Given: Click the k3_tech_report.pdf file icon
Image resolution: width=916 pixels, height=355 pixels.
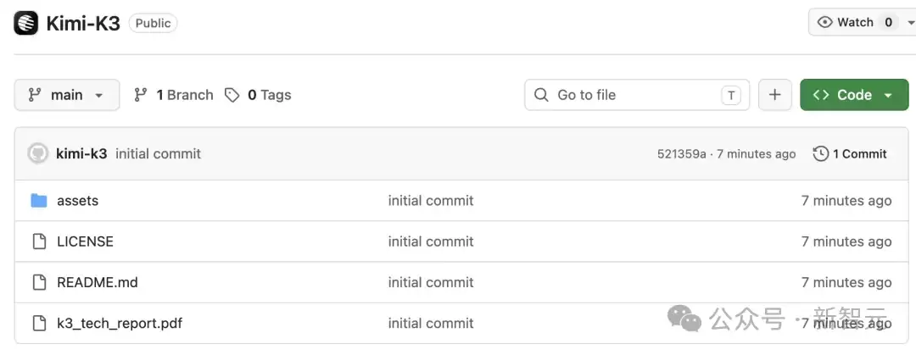Looking at the screenshot, I should click(39, 323).
